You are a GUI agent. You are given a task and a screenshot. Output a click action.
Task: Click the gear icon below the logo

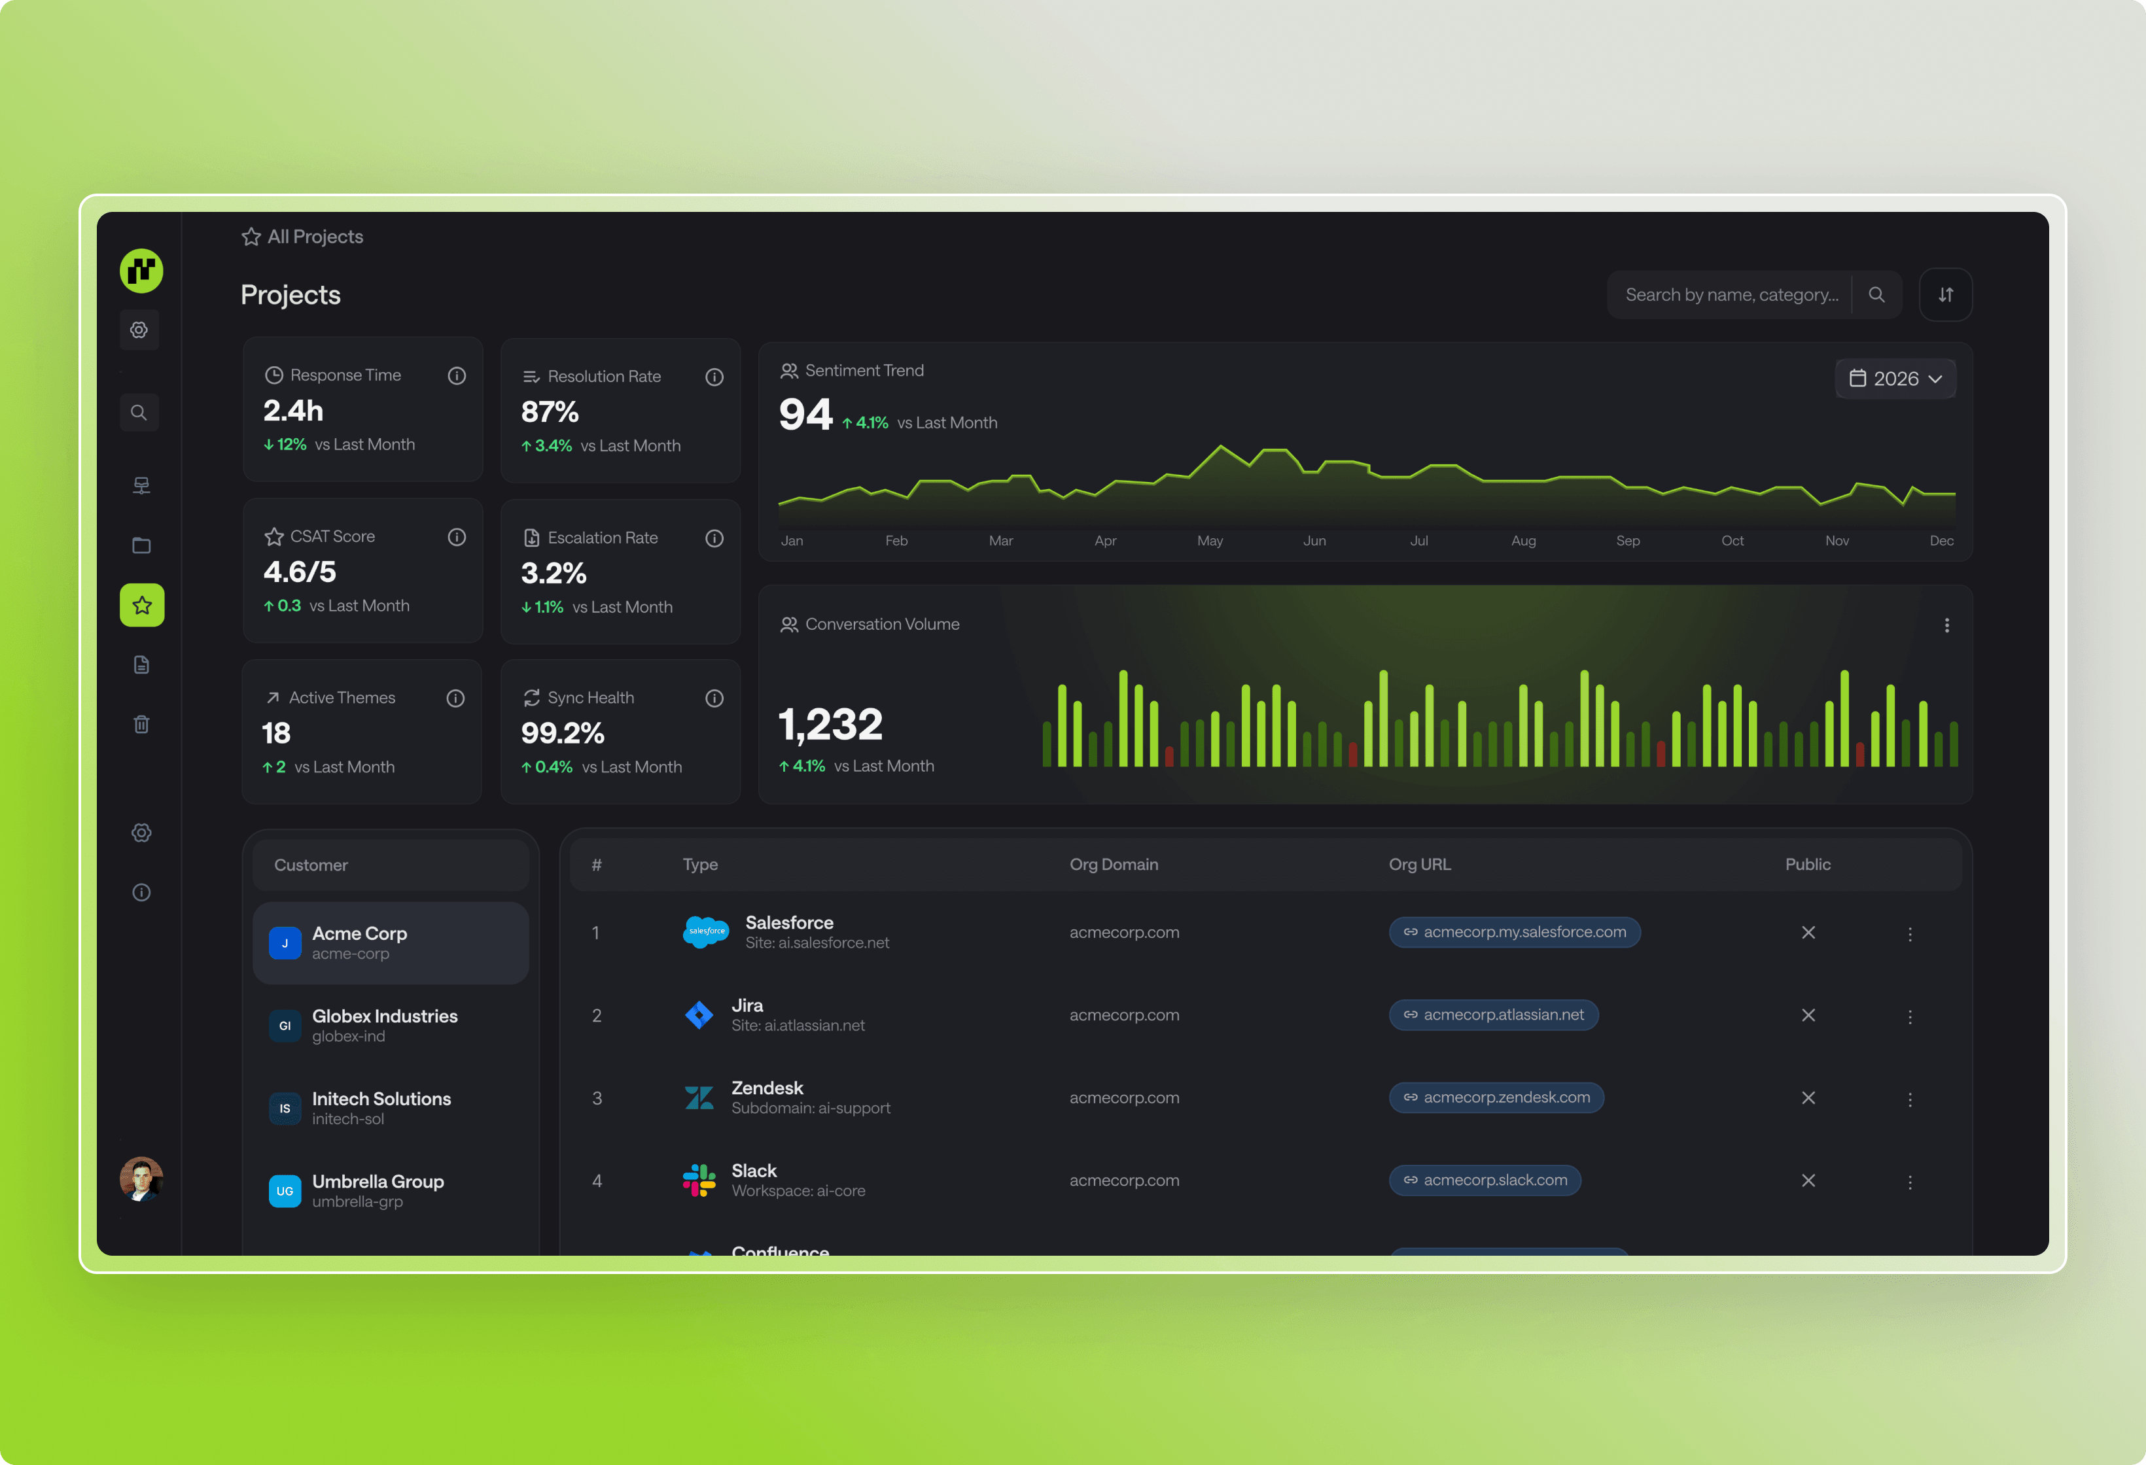139,330
